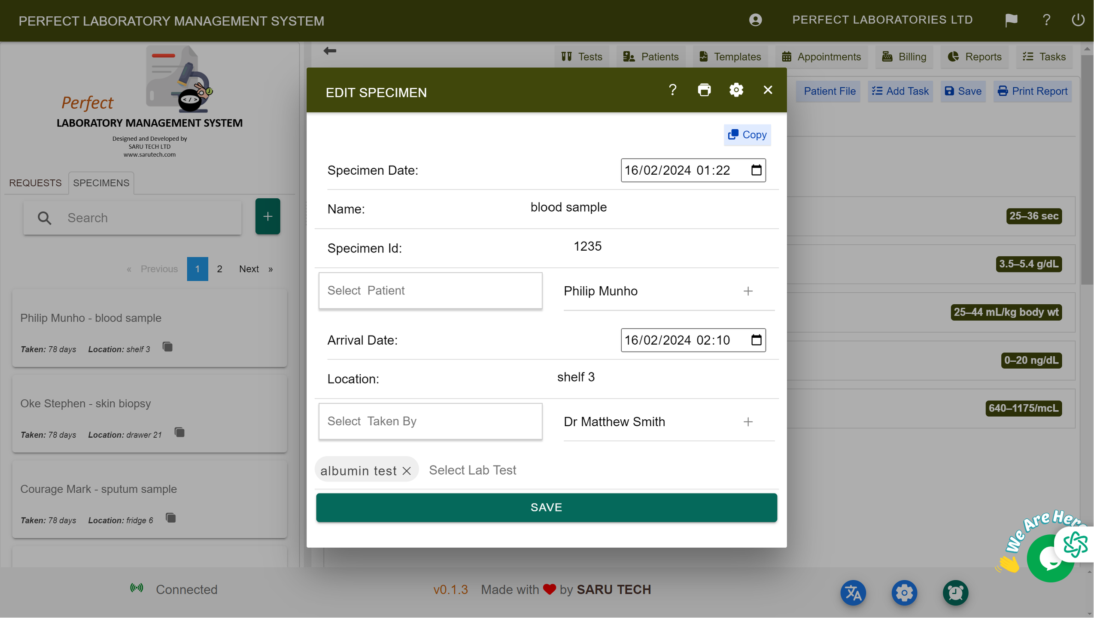The image size is (1094, 618).
Task: Go to page 2 of the specimens list
Action: (219, 269)
